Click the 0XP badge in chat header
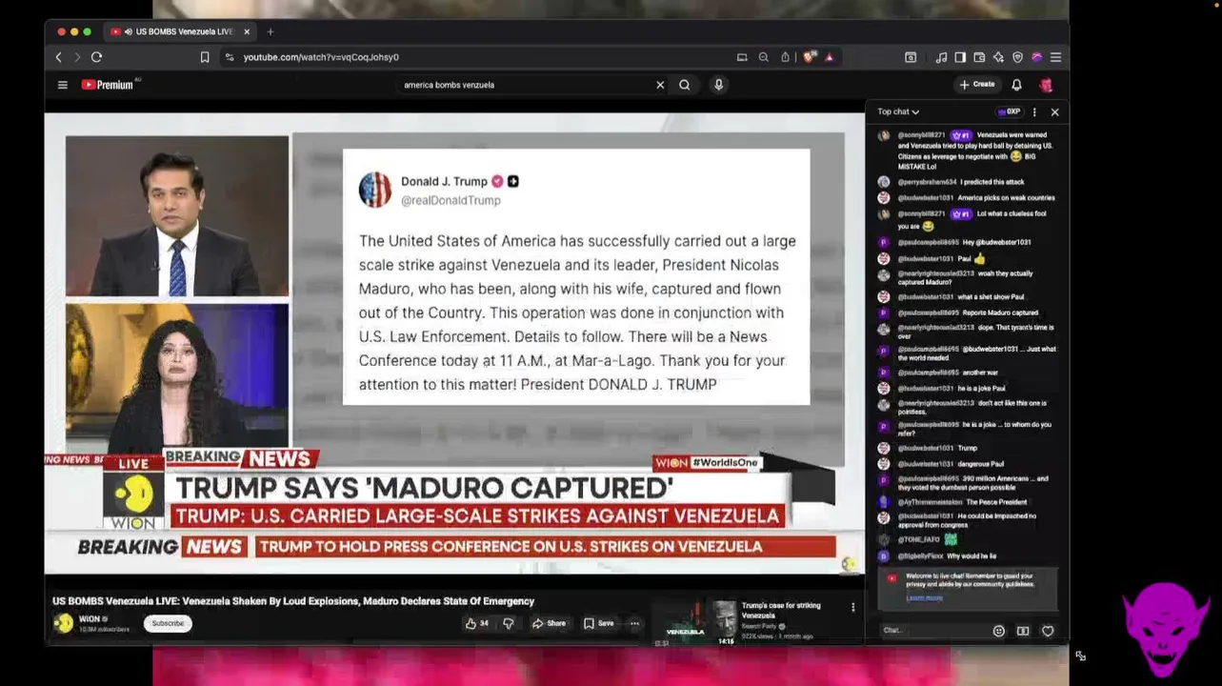 click(x=1010, y=112)
